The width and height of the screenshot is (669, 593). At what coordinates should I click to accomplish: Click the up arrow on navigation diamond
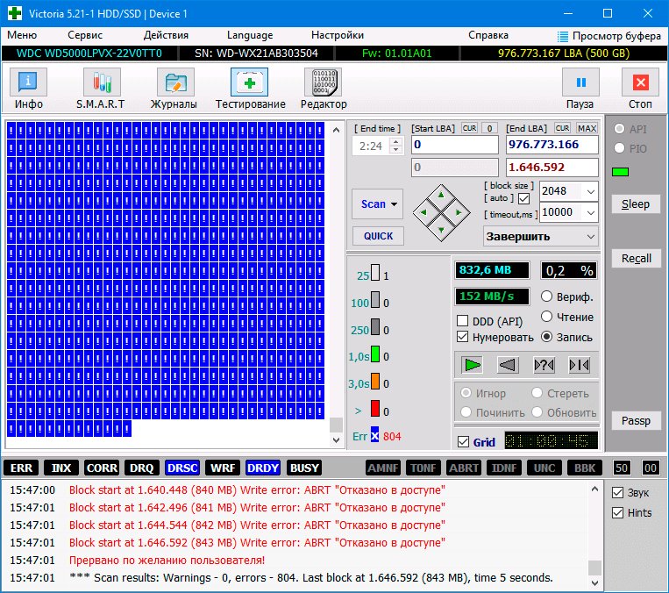click(441, 194)
